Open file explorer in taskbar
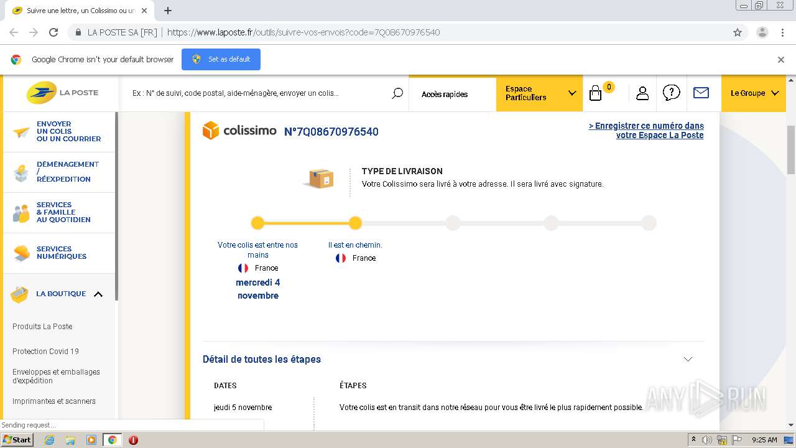Viewport: 796px width, 448px height. [x=70, y=440]
